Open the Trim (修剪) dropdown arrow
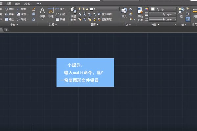The image size is (197, 131). pyautogui.click(x=29, y=9)
